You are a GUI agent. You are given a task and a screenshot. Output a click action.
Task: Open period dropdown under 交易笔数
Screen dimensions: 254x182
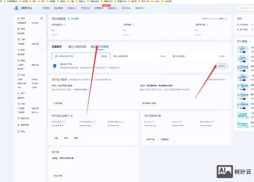pyautogui.click(x=127, y=35)
